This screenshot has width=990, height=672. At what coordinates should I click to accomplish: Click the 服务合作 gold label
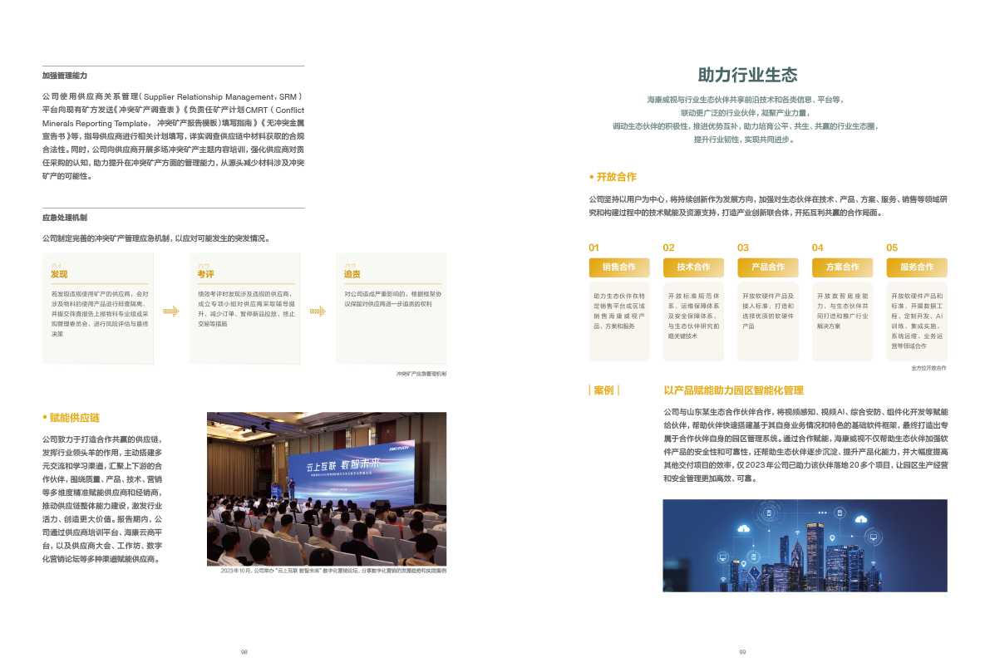pos(917,267)
